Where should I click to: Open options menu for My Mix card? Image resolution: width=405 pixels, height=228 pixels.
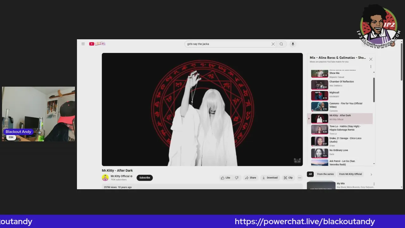pos(374,184)
